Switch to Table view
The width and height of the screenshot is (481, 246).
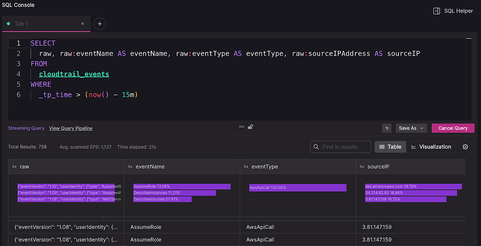click(390, 147)
